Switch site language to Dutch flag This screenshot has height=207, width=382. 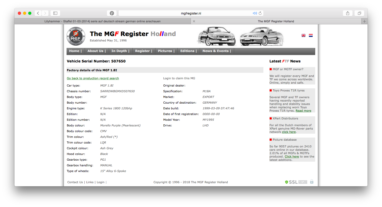pyautogui.click(x=311, y=35)
